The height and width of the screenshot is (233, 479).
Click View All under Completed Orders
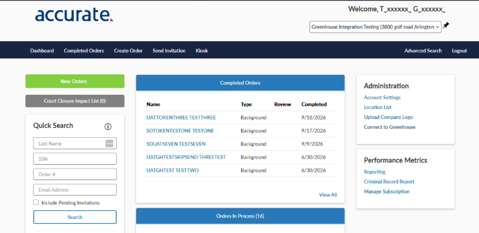pos(328,195)
